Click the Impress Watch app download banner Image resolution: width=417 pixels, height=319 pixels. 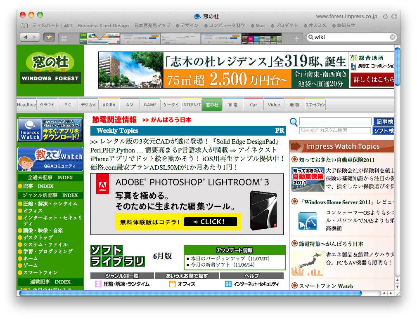[50, 130]
